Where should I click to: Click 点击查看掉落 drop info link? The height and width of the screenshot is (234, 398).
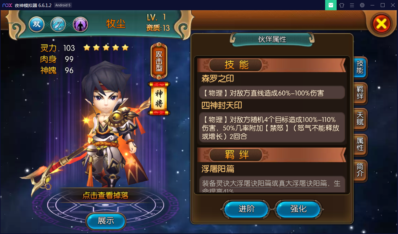[x=105, y=195]
